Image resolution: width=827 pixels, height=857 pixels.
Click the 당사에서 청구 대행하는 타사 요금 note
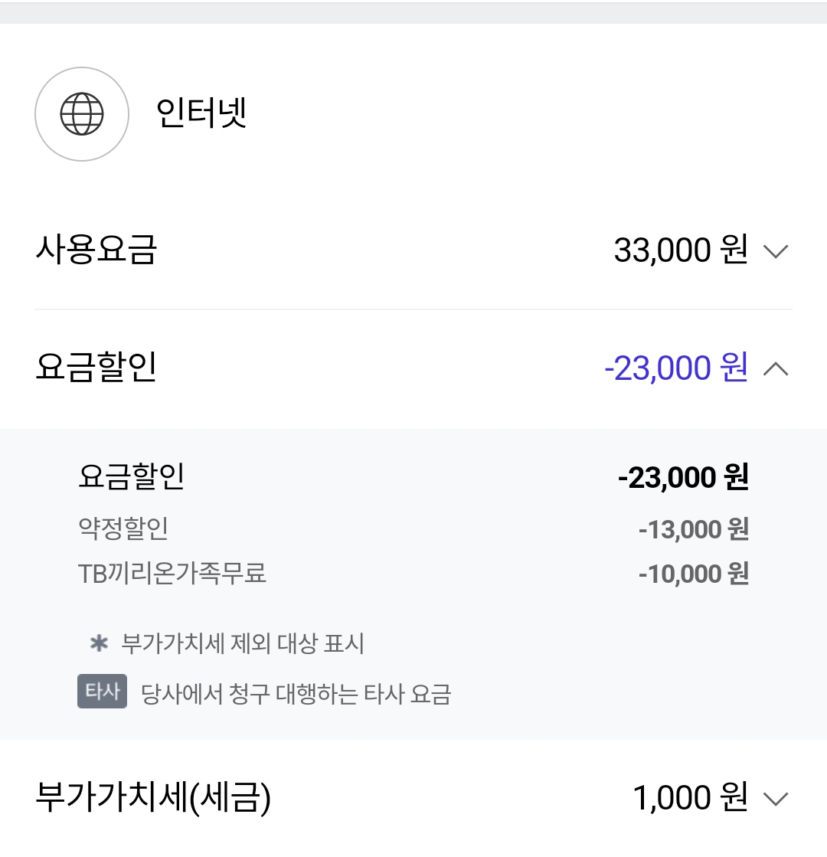tap(296, 694)
